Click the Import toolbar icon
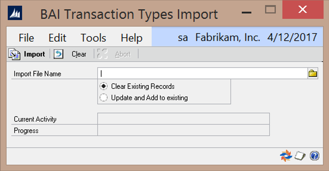329x171 pixels. coord(14,54)
